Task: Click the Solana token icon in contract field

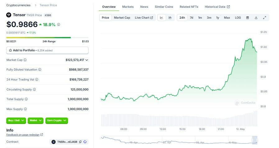Action: click(x=53, y=142)
